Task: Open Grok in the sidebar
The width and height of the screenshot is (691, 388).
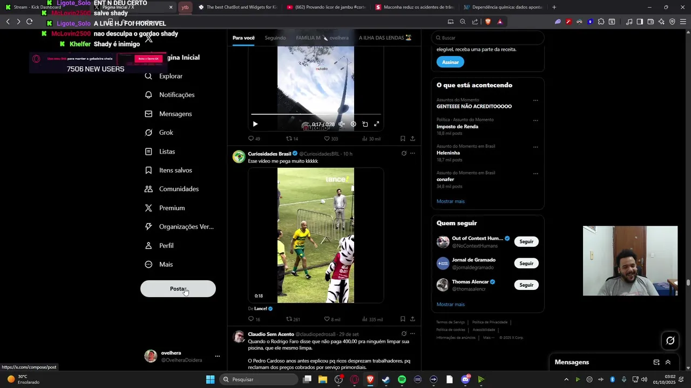Action: pos(159,133)
